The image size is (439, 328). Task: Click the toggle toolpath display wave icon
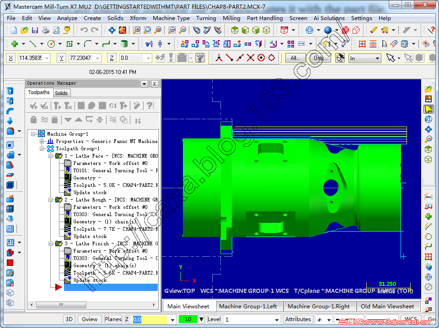[44, 120]
